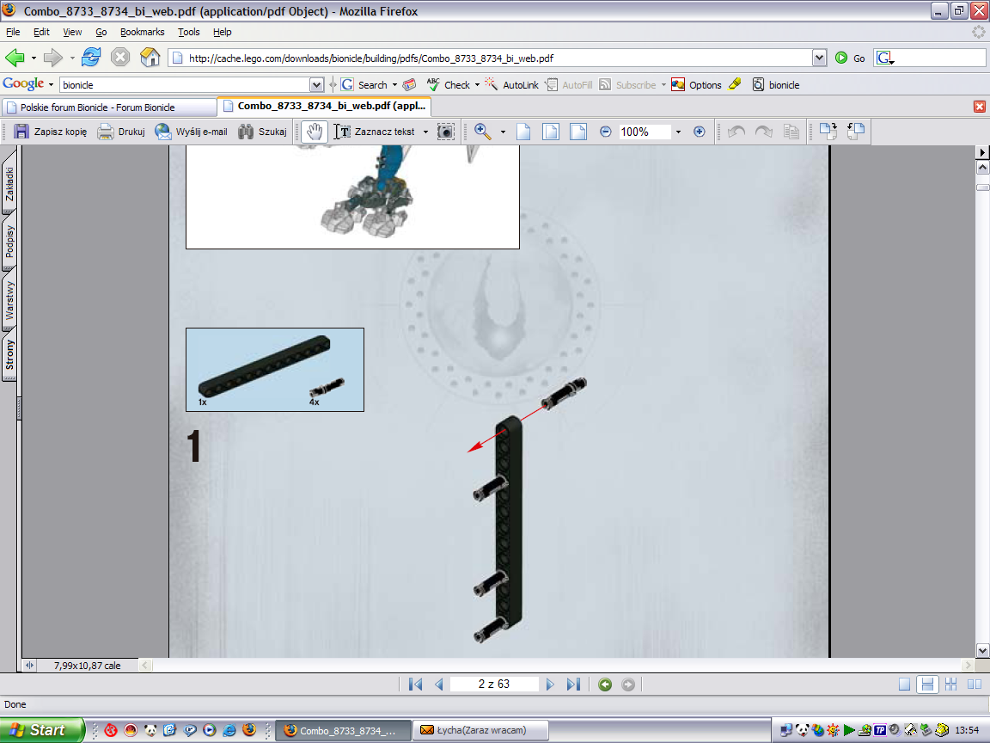Click Google toolbar Search button
990x743 pixels.
pos(365,84)
